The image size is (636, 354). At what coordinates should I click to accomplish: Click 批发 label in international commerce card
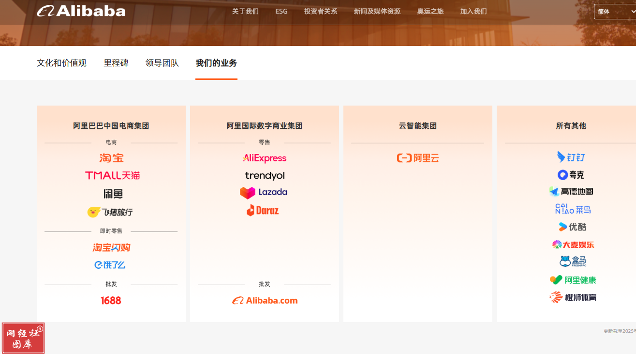(265, 284)
